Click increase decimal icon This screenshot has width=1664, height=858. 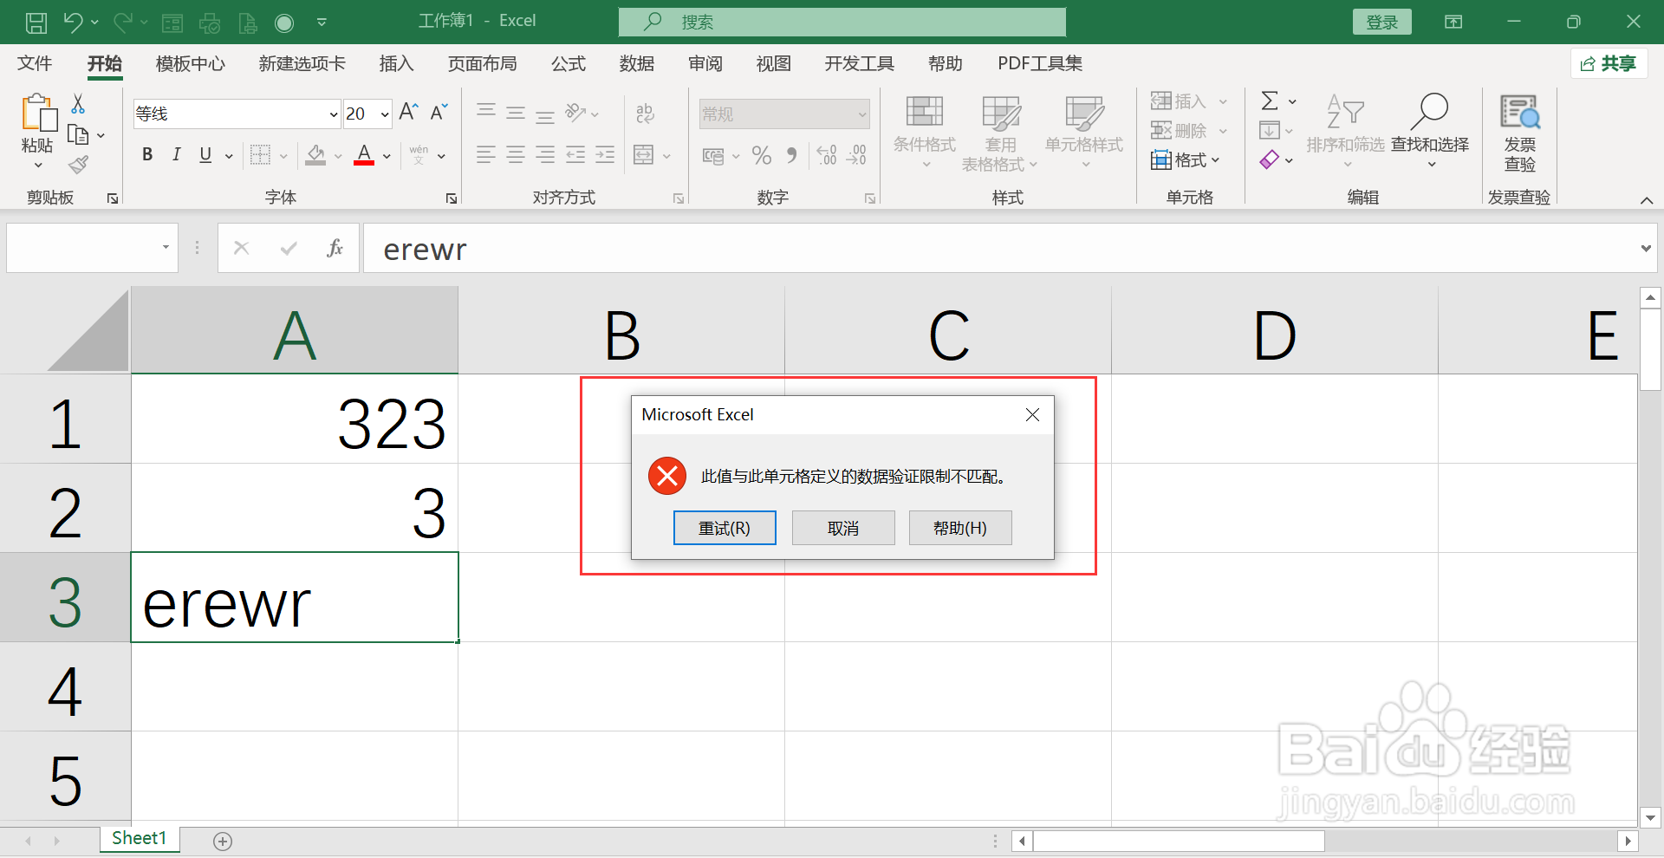pyautogui.click(x=827, y=155)
